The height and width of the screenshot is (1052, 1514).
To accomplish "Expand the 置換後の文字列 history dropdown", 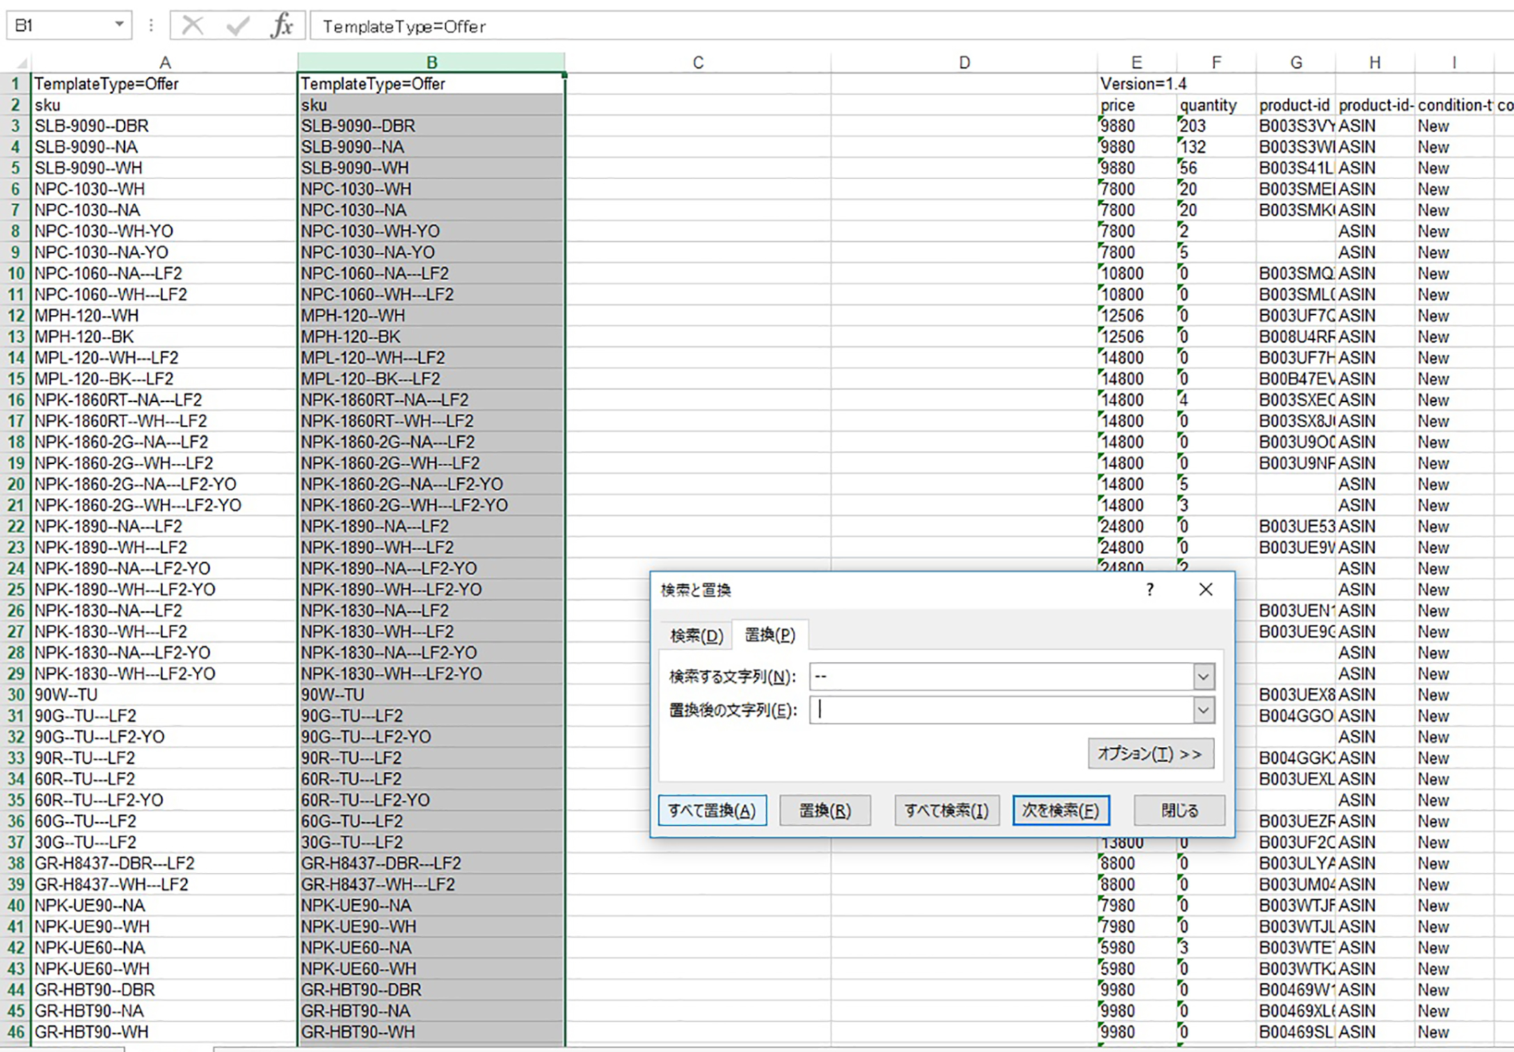I will tap(1204, 710).
